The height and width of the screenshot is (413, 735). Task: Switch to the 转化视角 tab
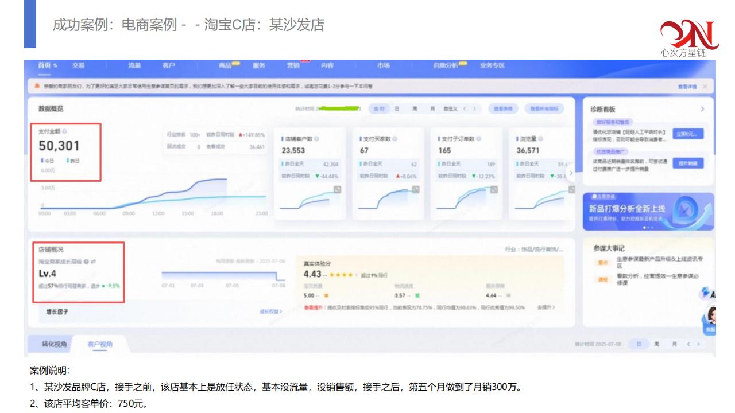[55, 344]
